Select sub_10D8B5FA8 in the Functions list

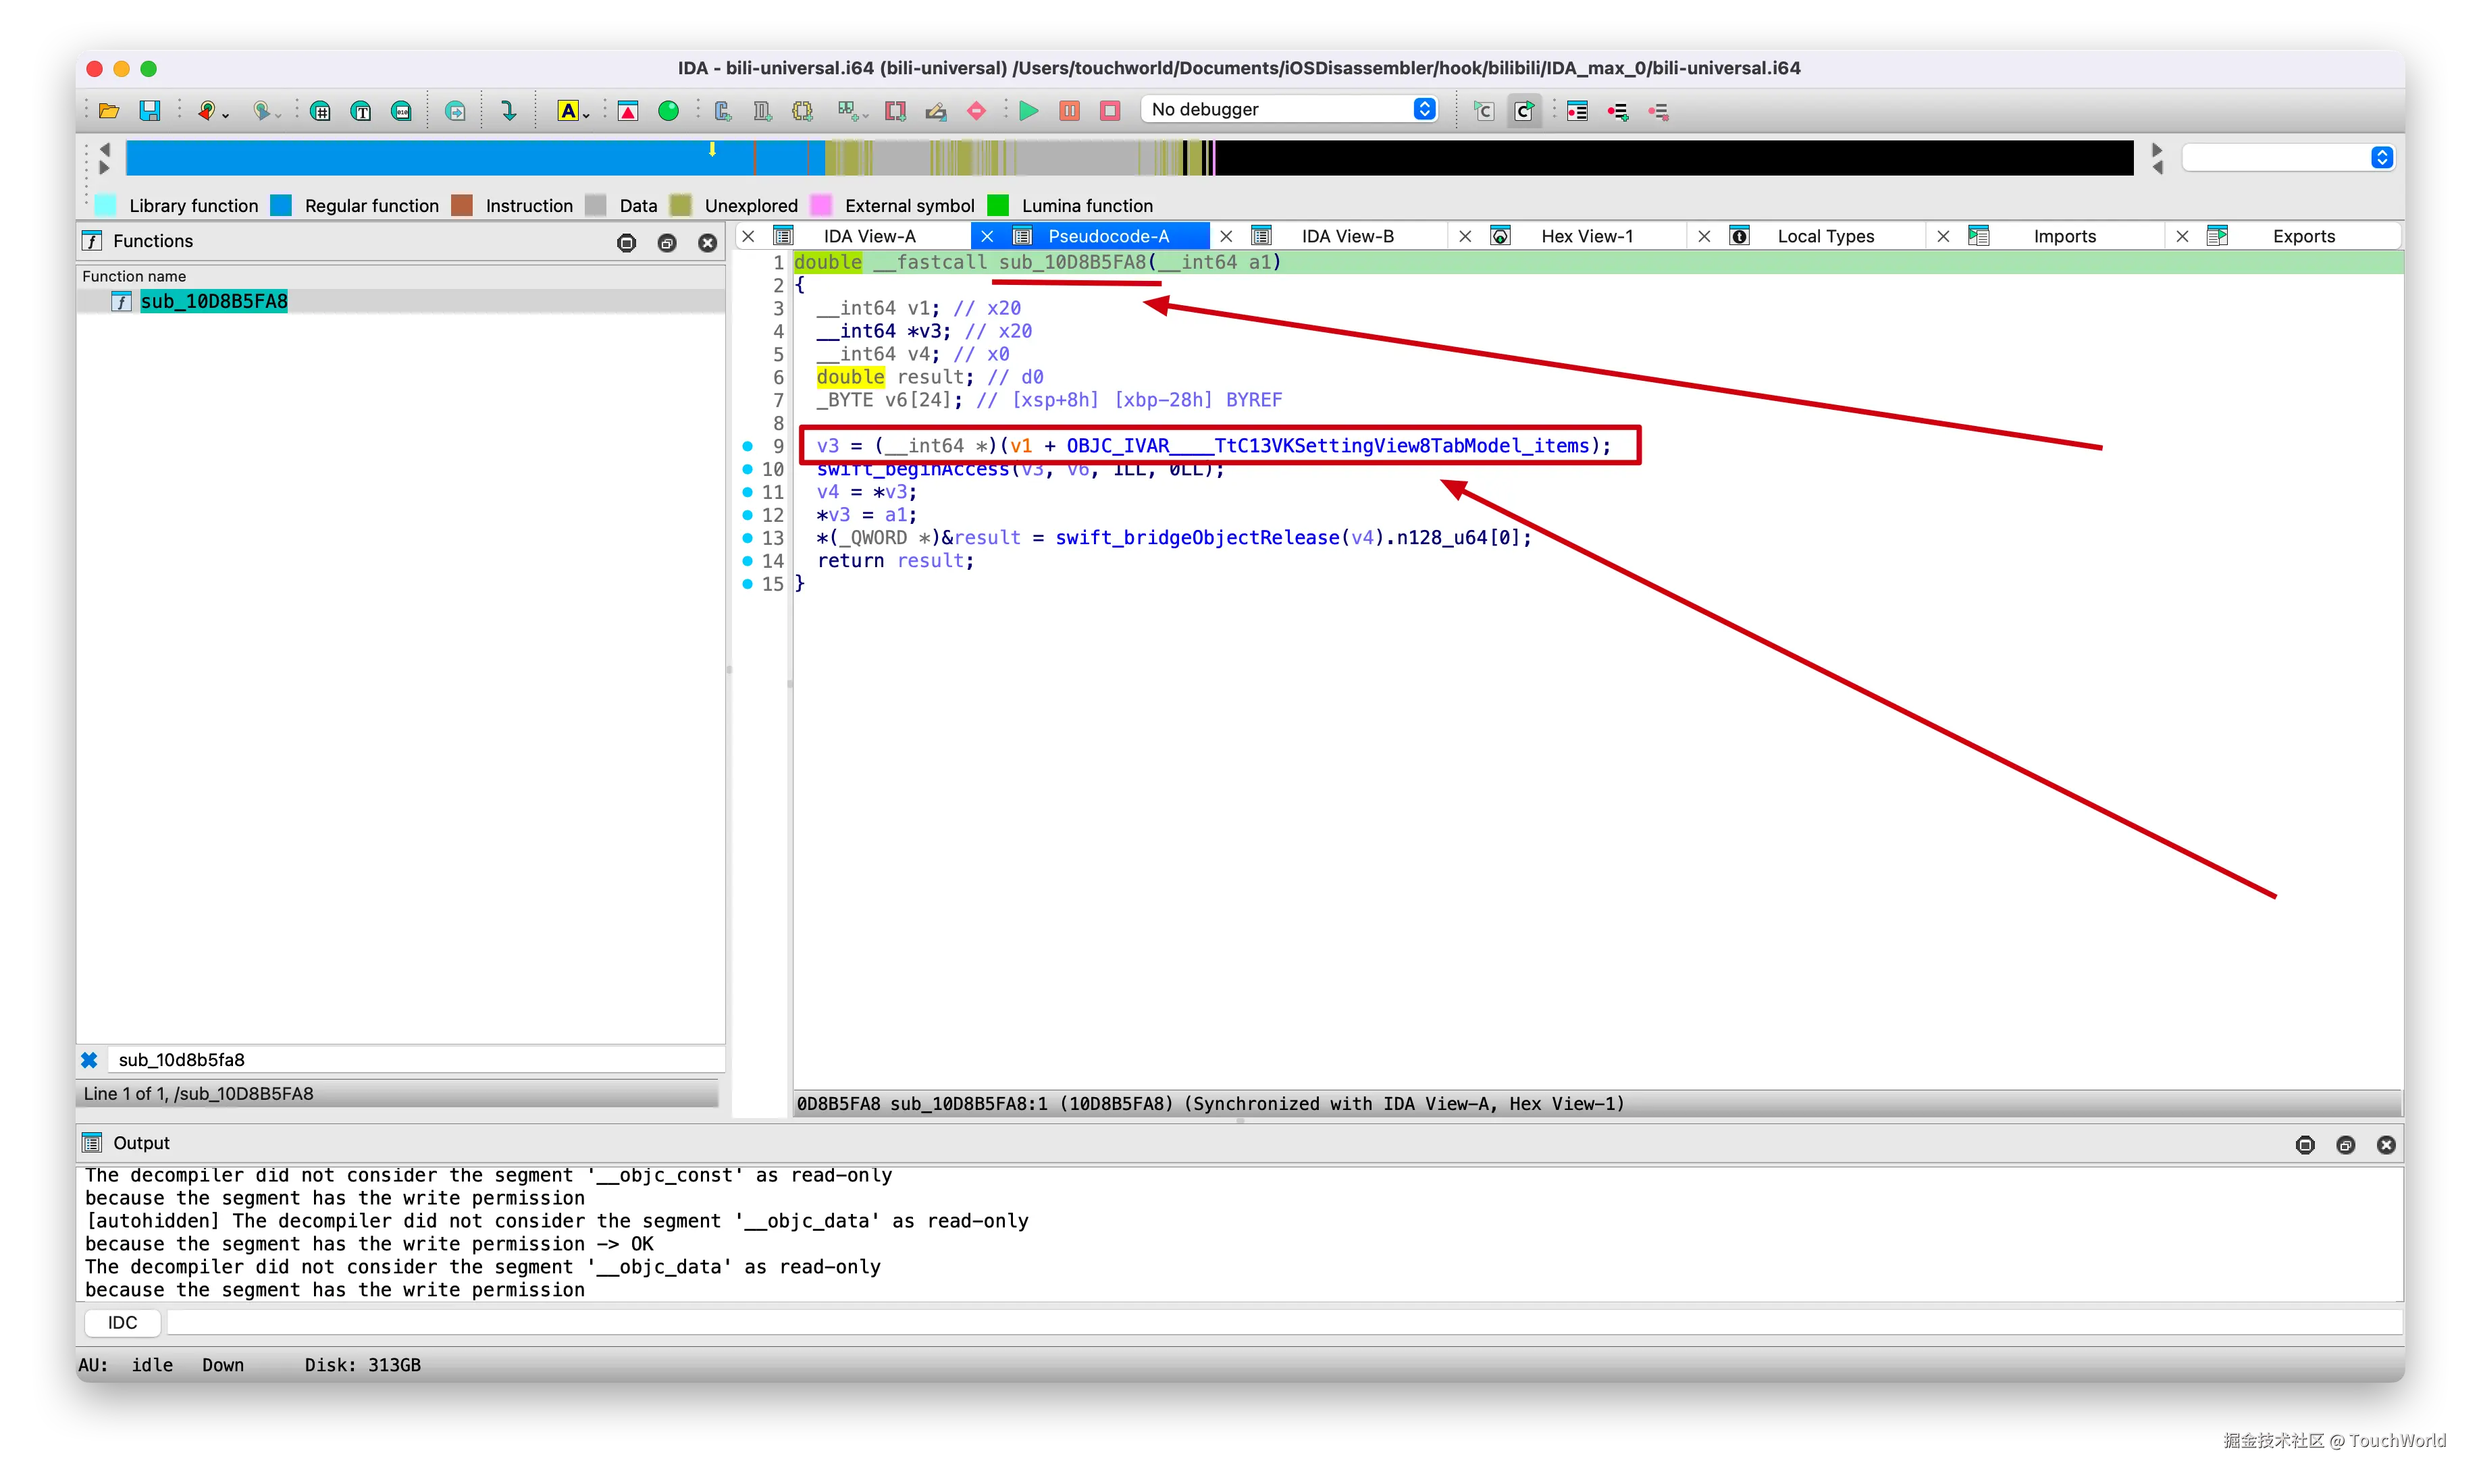214,301
